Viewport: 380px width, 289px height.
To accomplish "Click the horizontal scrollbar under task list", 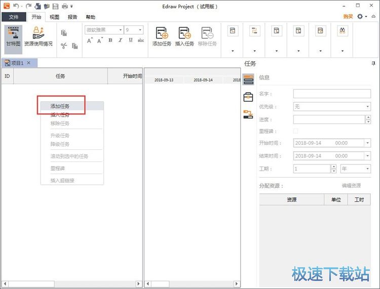I will pyautogui.click(x=71, y=284).
